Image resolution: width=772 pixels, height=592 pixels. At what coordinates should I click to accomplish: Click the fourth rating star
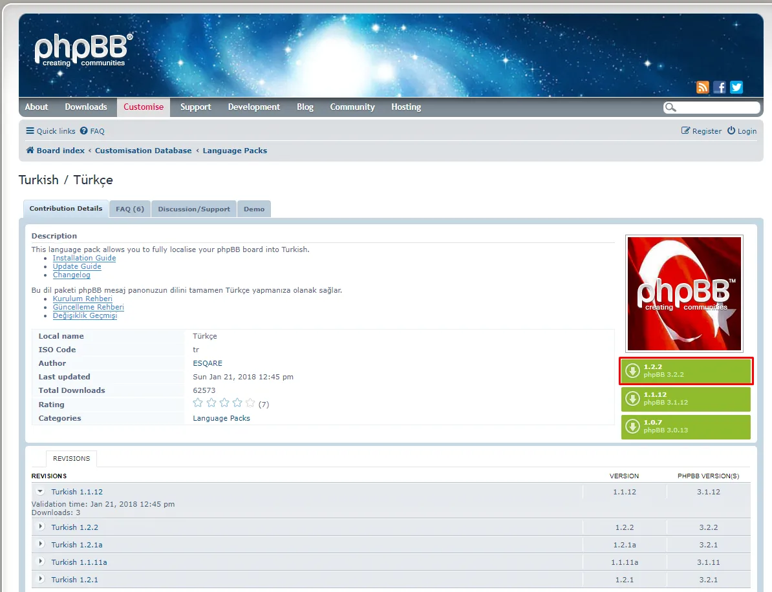coord(237,403)
